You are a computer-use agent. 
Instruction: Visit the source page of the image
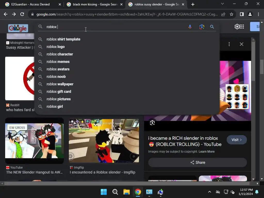coord(237,140)
